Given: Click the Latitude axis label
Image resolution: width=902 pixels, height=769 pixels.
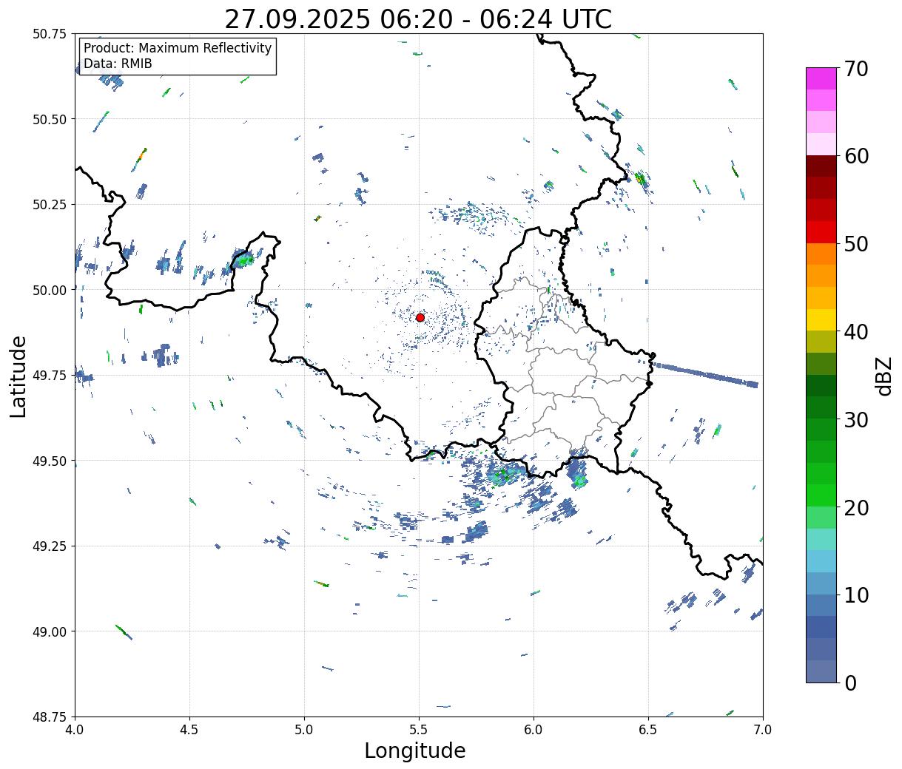Looking at the screenshot, I should [18, 376].
